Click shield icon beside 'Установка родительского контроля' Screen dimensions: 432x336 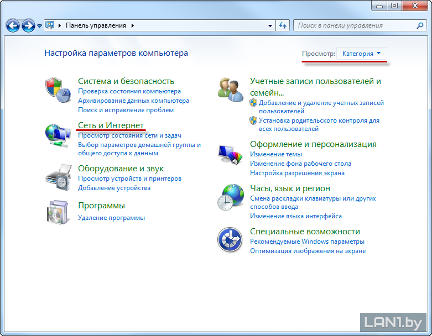pos(253,120)
